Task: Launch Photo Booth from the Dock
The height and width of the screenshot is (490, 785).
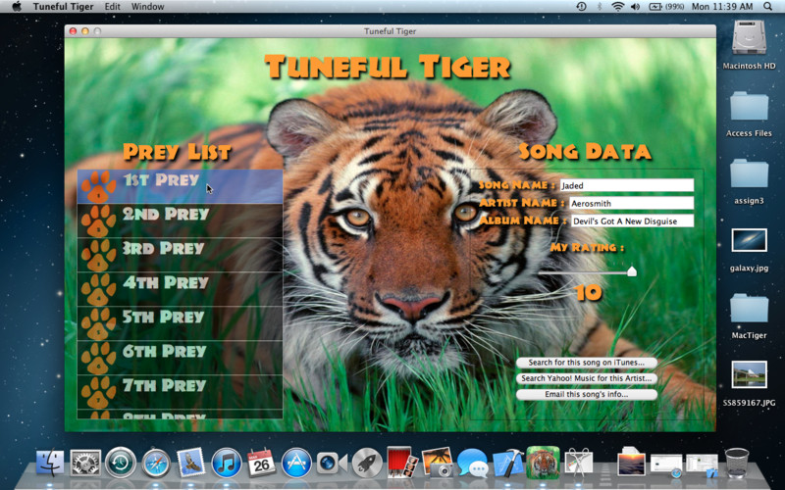Action: click(x=401, y=462)
